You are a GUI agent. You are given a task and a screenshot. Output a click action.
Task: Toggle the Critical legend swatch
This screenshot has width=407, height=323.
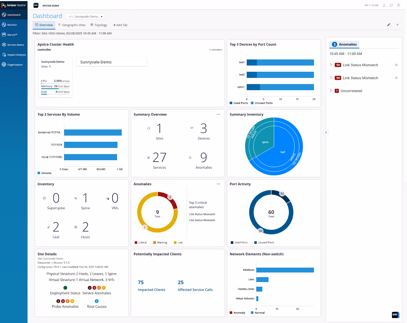pyautogui.click(x=136, y=243)
